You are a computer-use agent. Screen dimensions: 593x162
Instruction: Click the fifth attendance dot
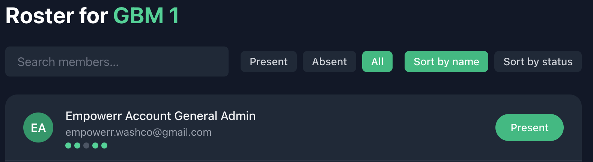pos(104,145)
